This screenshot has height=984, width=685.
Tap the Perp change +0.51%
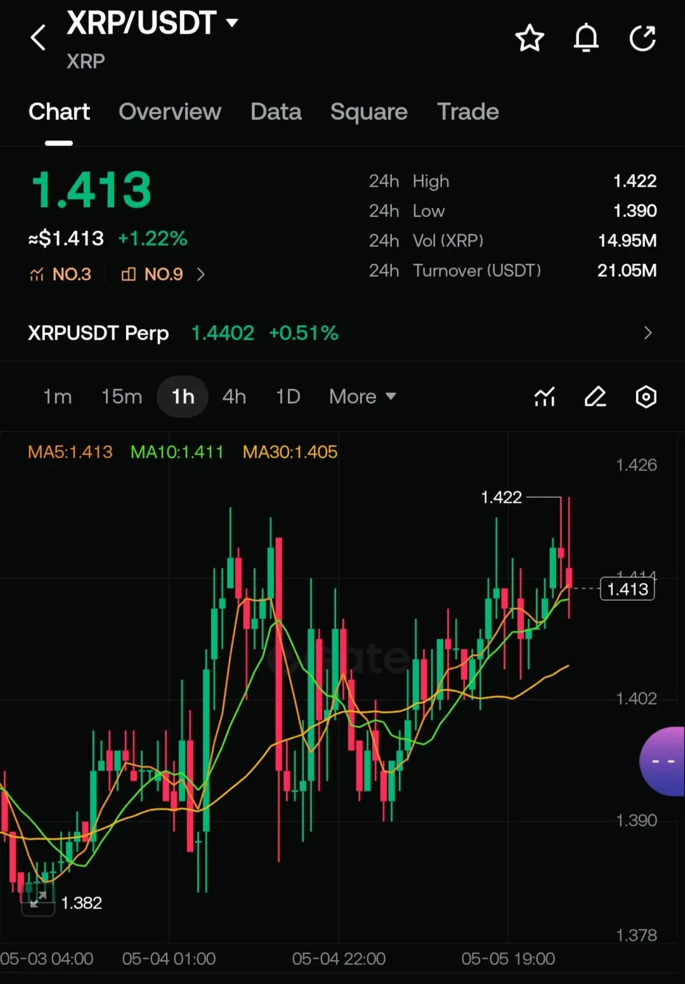pyautogui.click(x=304, y=333)
